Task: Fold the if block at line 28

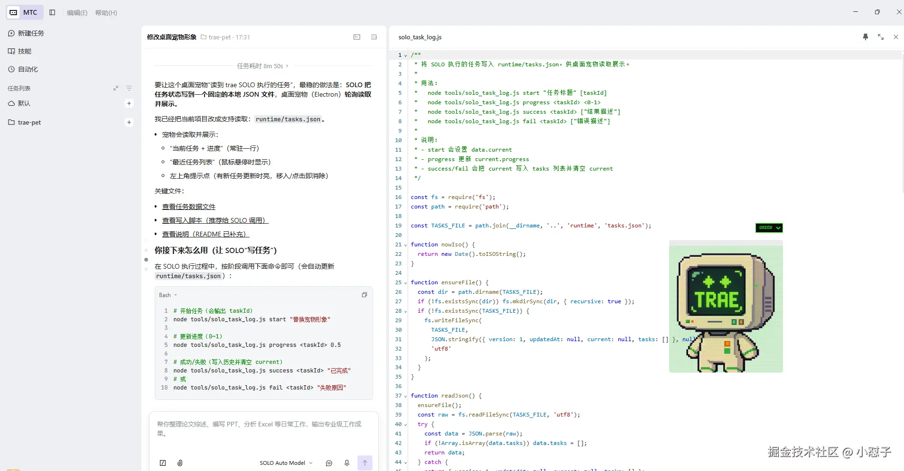Action: pos(405,311)
